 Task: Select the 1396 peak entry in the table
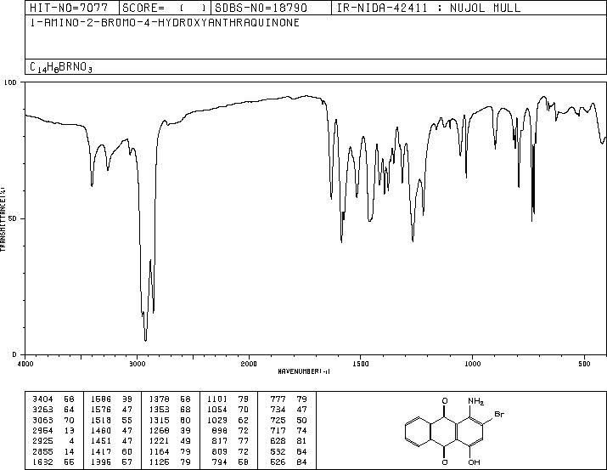pos(111,462)
